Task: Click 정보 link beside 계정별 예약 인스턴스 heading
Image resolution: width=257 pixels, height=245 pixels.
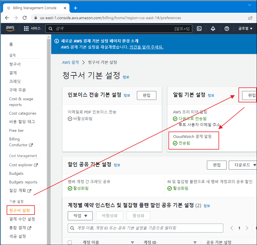Action: [207, 206]
